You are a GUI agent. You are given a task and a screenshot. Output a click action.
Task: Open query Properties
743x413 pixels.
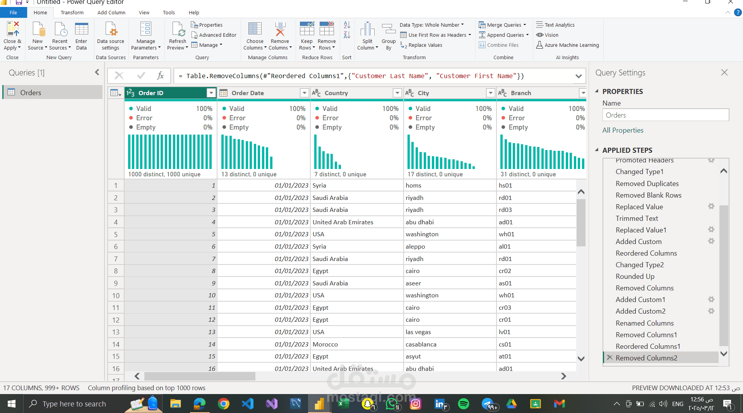click(207, 25)
